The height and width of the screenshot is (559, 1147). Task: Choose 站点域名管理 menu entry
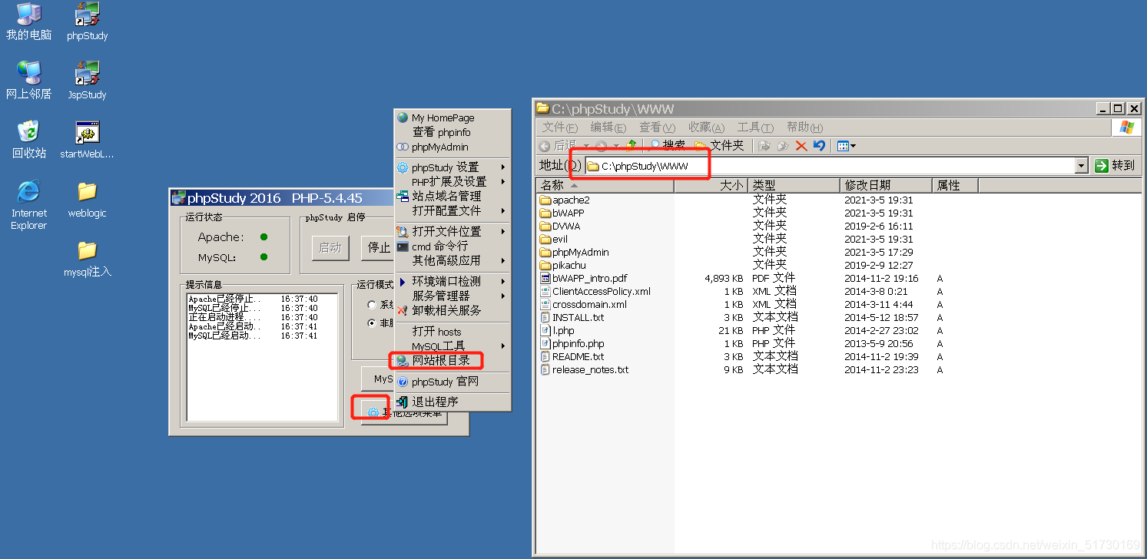(452, 196)
